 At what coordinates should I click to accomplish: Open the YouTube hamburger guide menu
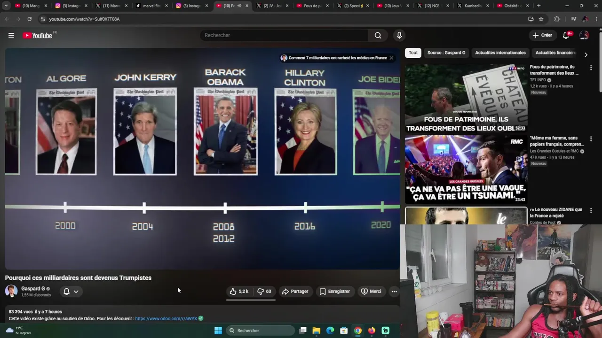[x=11, y=35]
